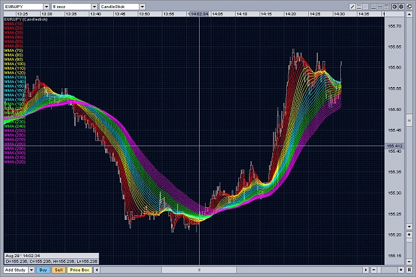Viewport: 416px width, 277px height.
Task: Click the EUR/JPY symbol field
Action: coord(23,7)
